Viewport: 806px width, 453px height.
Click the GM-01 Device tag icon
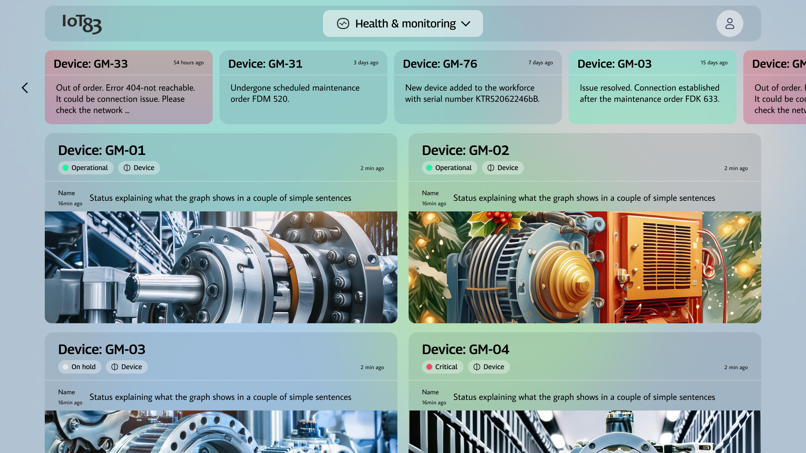tap(127, 168)
